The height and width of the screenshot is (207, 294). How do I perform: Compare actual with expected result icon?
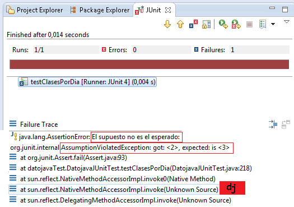(286, 125)
